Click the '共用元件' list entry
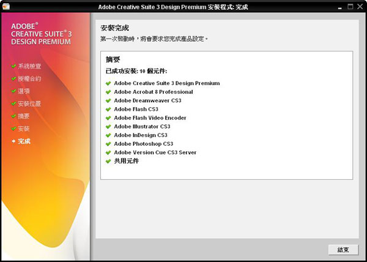Image resolution: width=367 pixels, height=262 pixels. (127, 161)
